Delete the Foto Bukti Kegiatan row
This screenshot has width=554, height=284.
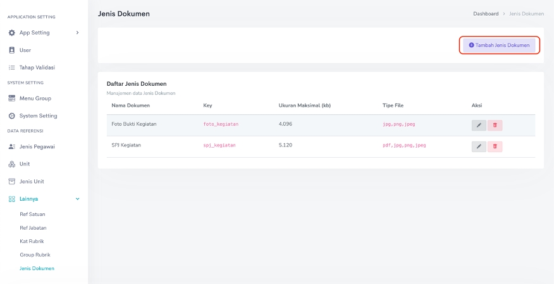pos(495,125)
